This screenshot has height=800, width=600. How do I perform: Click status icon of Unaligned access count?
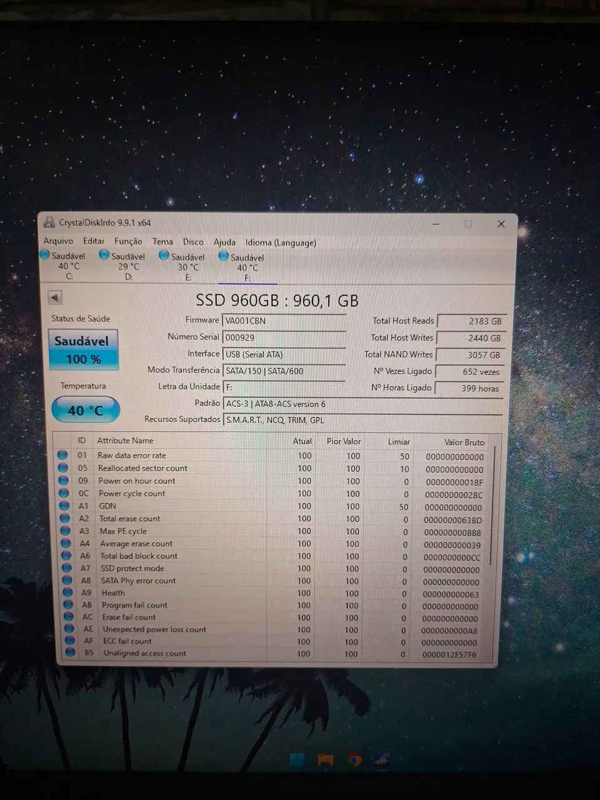point(71,652)
